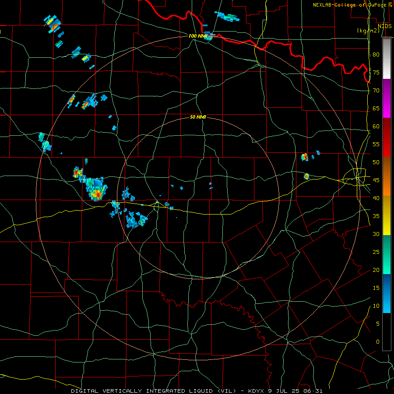This screenshot has height=394, width=394.
Task: Select the 50 value on the VIL scale
Action: [376, 162]
